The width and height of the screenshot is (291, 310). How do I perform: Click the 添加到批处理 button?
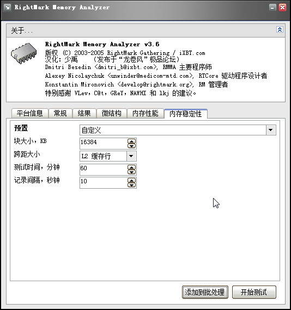click(x=205, y=292)
